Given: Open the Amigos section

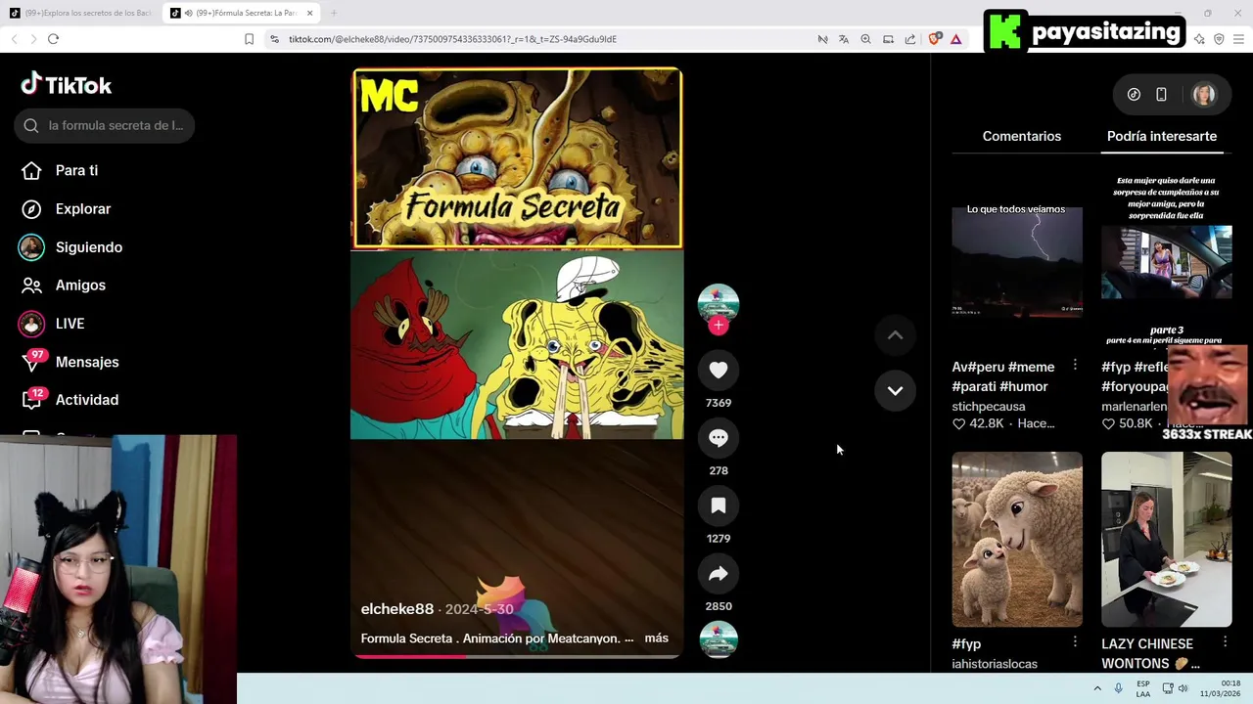Looking at the screenshot, I should point(64,286).
